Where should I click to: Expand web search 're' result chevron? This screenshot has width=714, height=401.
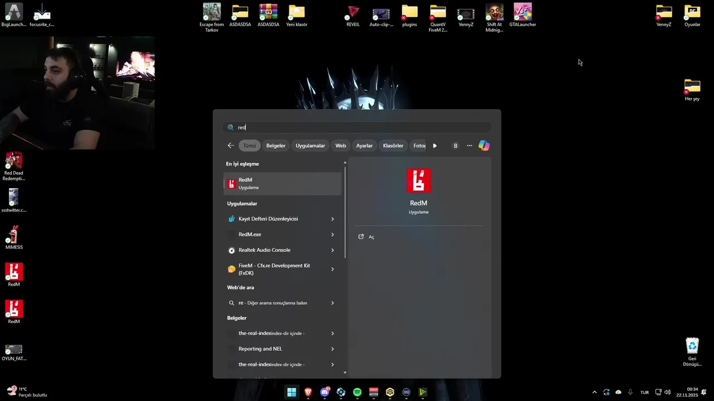[332, 303]
